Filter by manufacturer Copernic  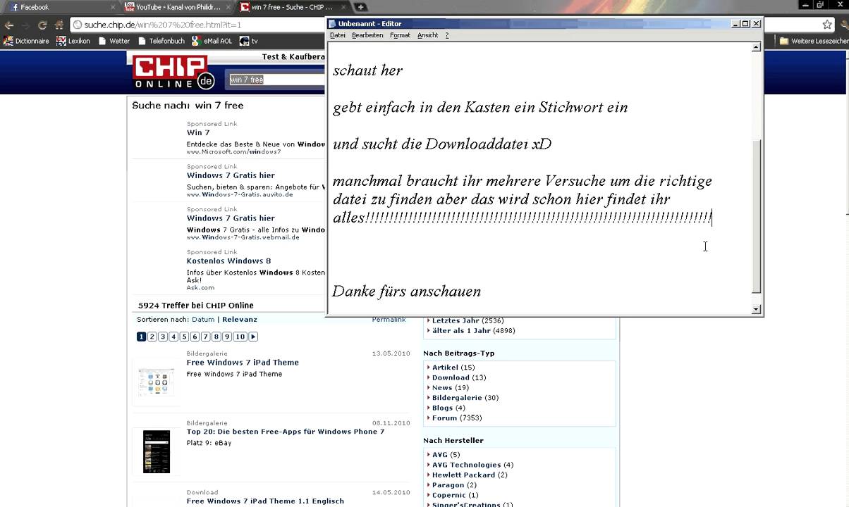(x=449, y=495)
